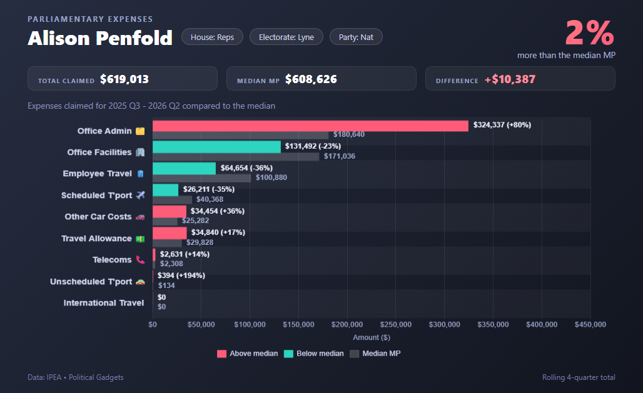
Task: Click the Office Admin folder icon
Action: point(140,131)
